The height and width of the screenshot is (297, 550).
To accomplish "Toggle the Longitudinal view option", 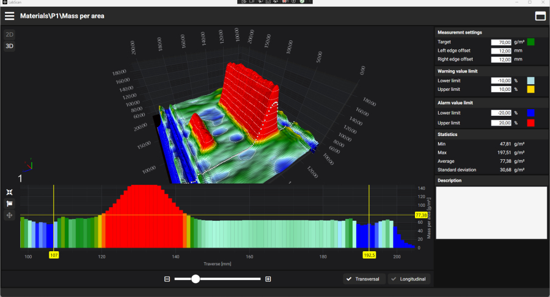I will (410, 279).
